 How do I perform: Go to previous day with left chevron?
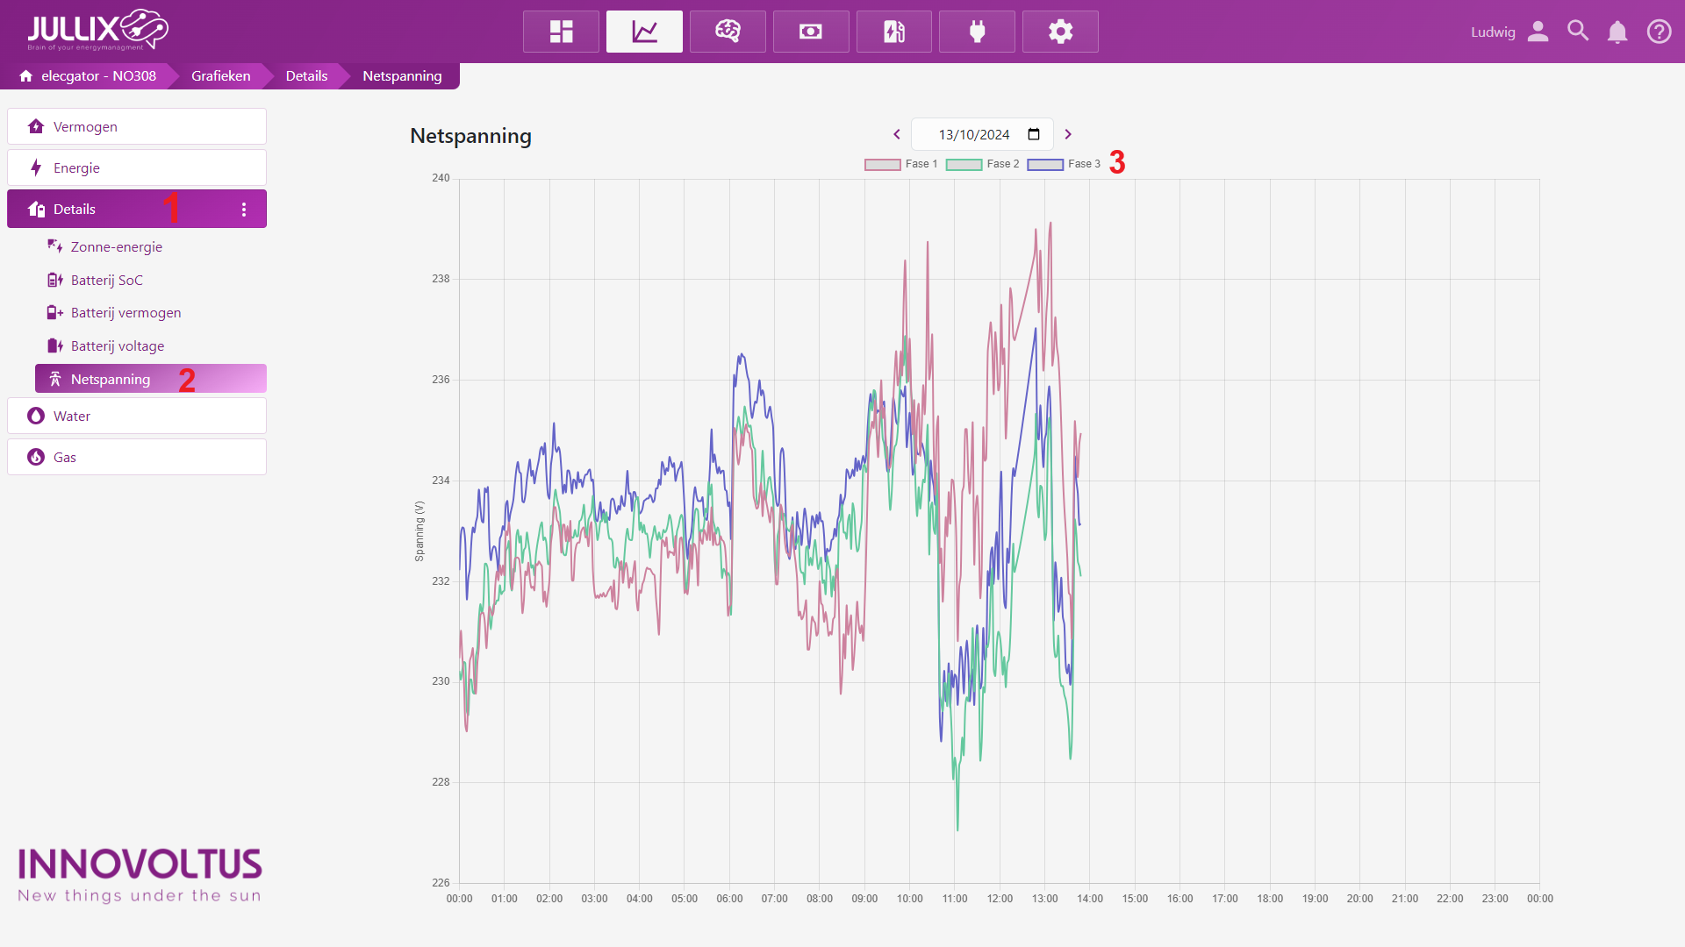tap(897, 134)
